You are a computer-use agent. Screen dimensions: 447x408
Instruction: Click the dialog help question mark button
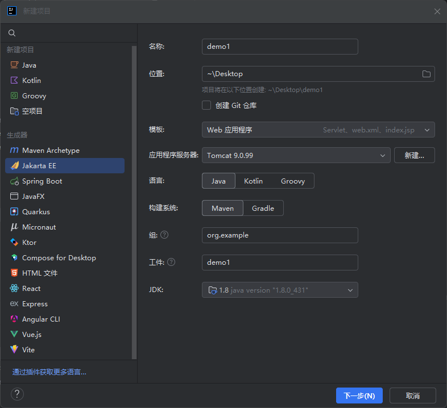[x=17, y=394]
